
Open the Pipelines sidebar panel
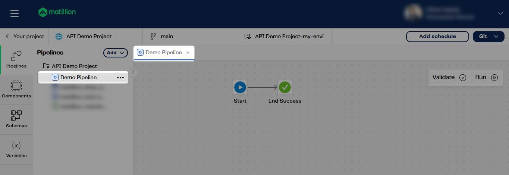tap(16, 60)
